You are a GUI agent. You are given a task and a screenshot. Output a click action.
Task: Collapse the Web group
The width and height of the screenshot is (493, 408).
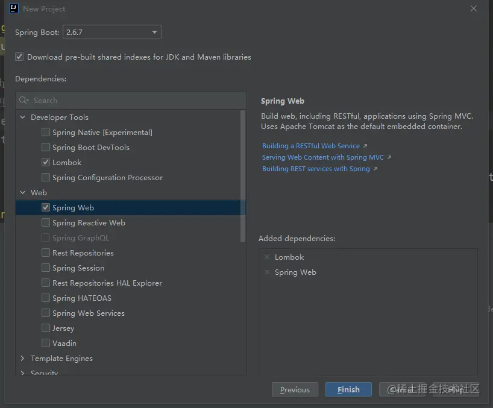[x=23, y=192]
